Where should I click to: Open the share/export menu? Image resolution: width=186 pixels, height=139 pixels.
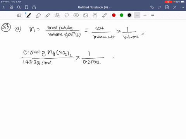coord(34,7)
